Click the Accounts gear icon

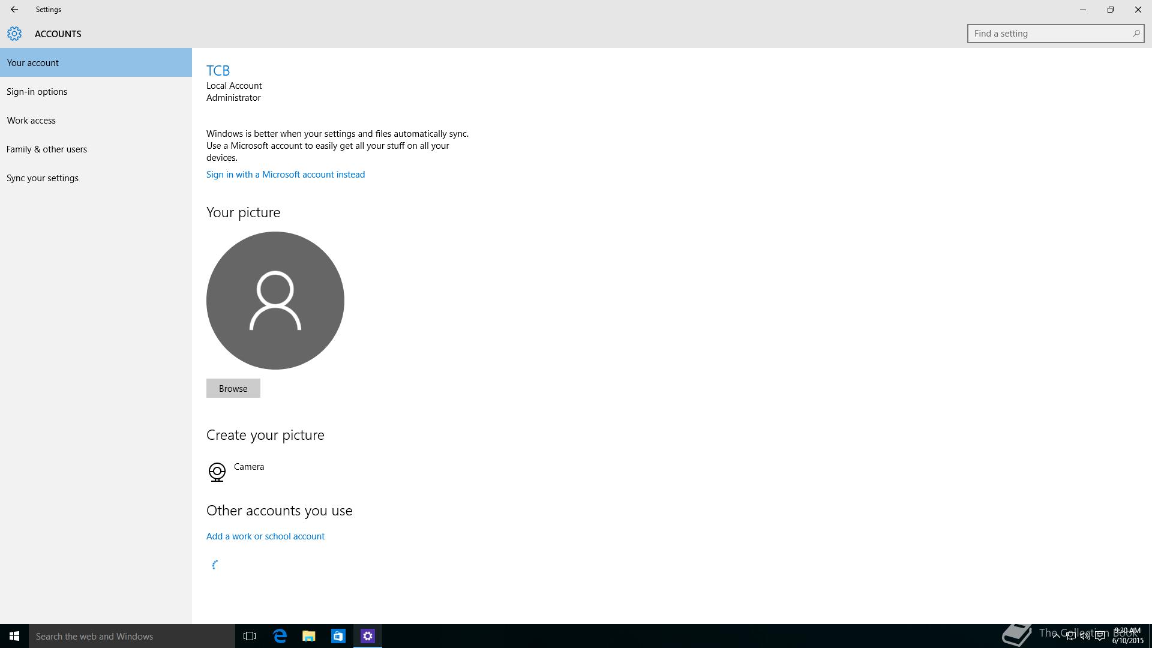click(x=14, y=34)
